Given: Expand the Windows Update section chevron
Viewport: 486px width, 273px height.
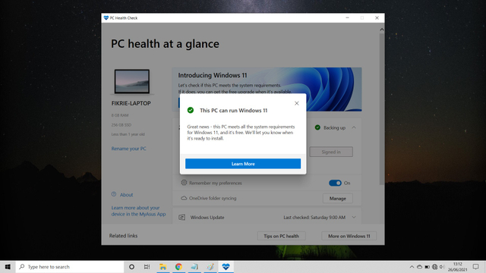Looking at the screenshot, I should click(354, 218).
